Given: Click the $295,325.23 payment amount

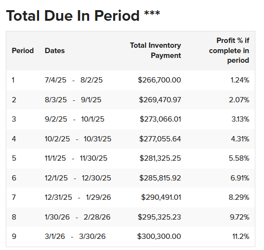Looking at the screenshot, I should [159, 217].
